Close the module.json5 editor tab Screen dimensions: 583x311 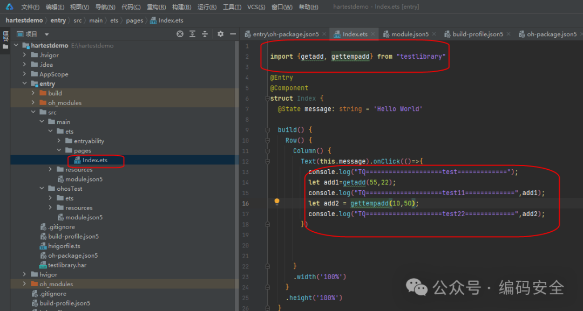coord(434,34)
